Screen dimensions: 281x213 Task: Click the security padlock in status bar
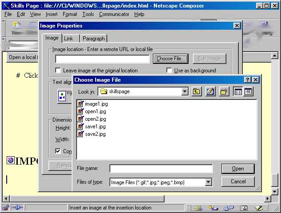click(x=6, y=208)
